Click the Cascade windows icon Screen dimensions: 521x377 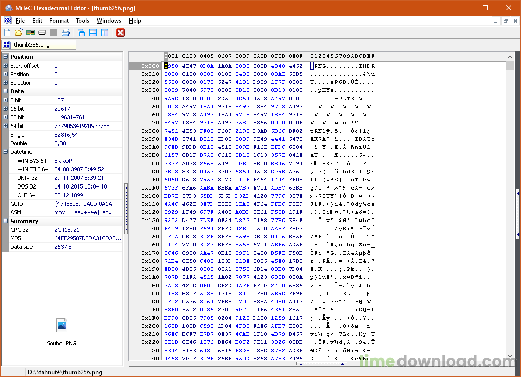pyautogui.click(x=81, y=33)
